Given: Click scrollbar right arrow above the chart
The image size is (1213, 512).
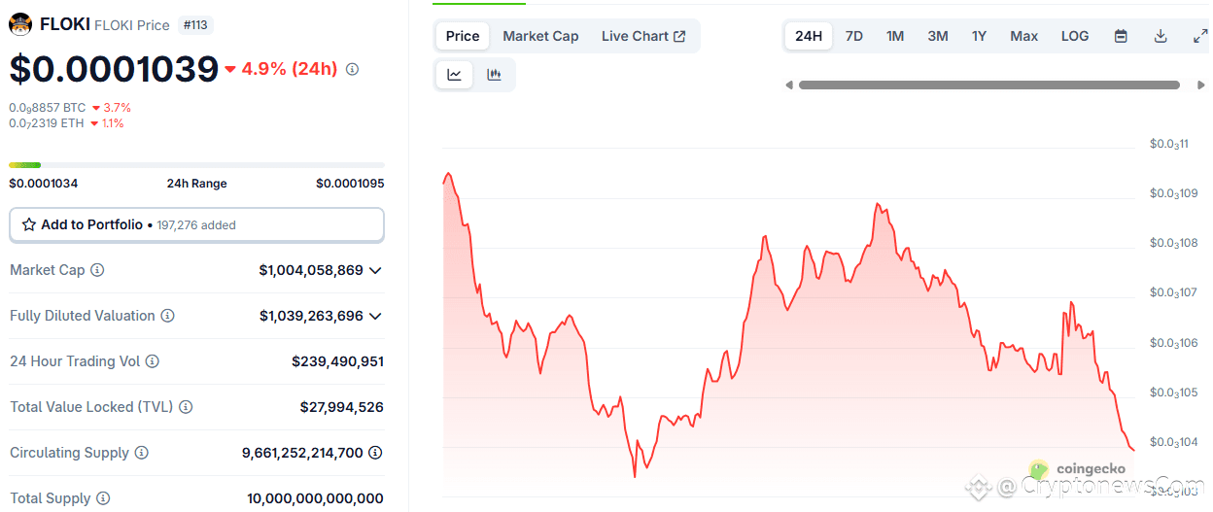Looking at the screenshot, I should click(x=1201, y=85).
